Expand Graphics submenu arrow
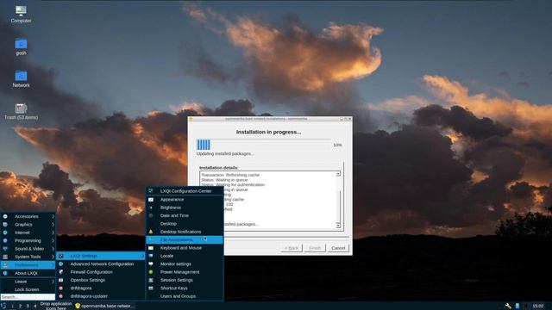The height and width of the screenshot is (310, 552). point(53,225)
